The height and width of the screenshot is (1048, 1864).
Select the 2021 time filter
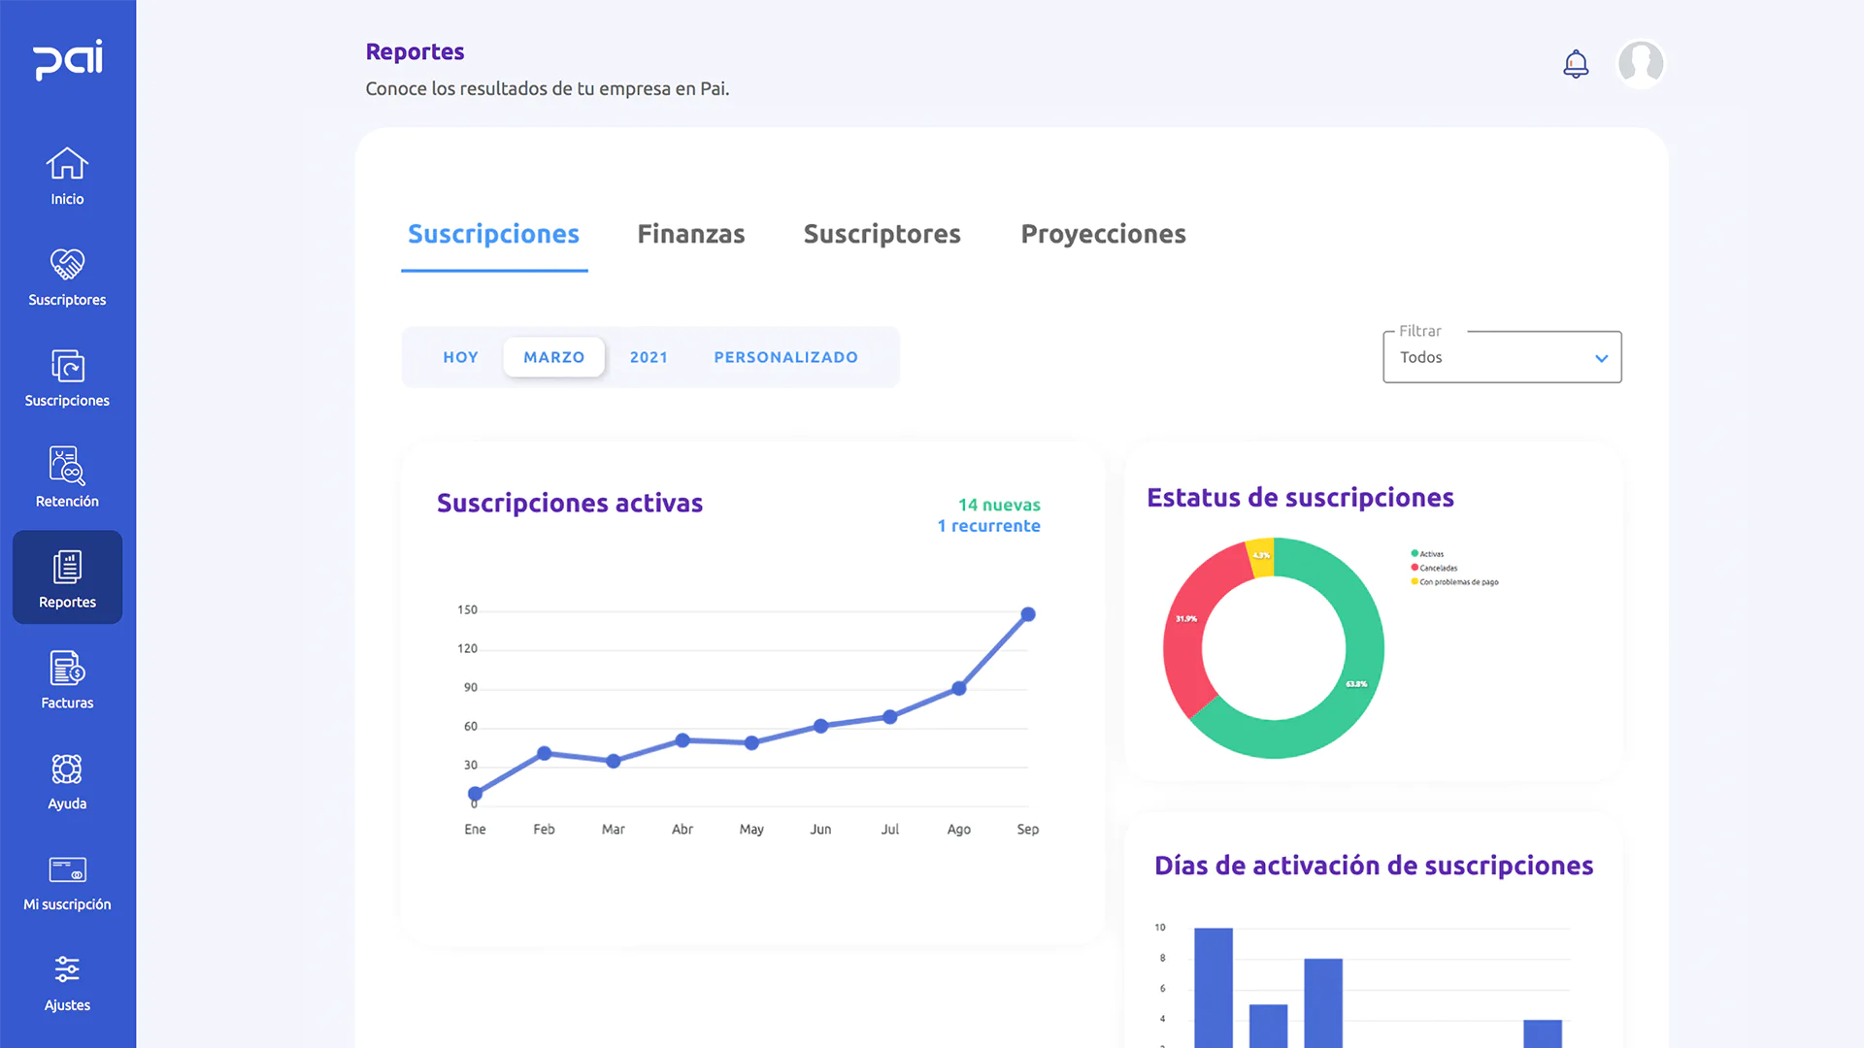click(648, 357)
